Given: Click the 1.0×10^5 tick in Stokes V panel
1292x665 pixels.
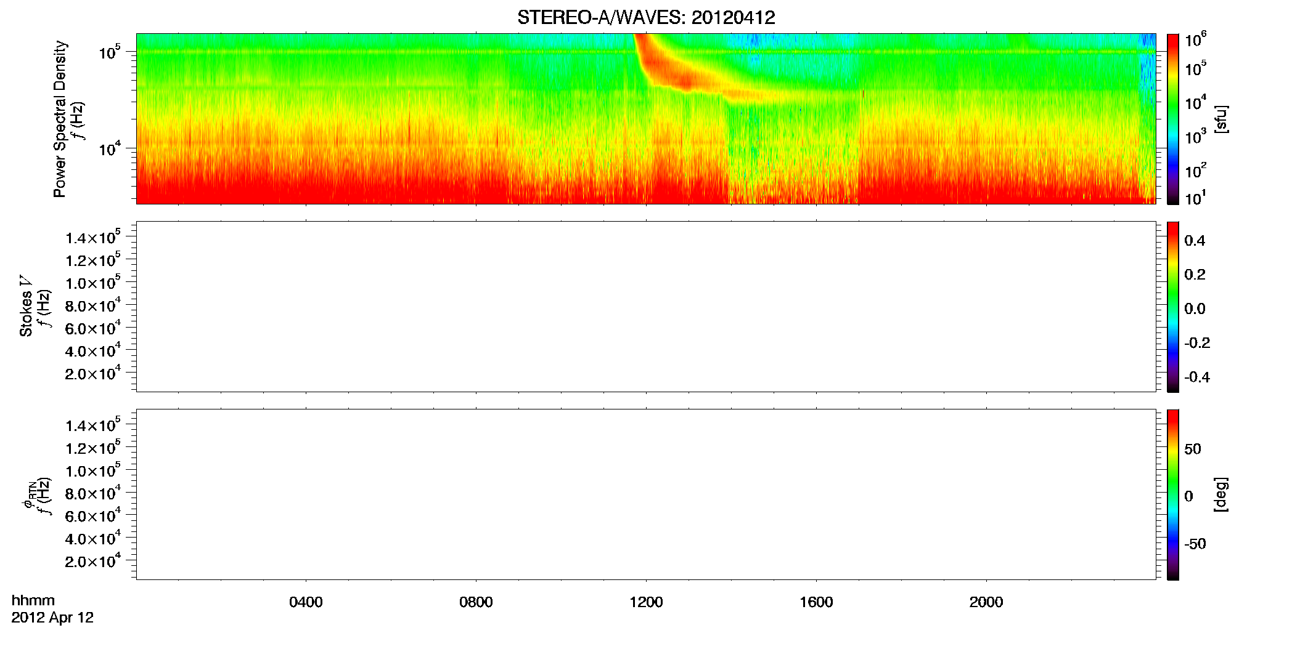Looking at the screenshot, I should coord(93,283).
